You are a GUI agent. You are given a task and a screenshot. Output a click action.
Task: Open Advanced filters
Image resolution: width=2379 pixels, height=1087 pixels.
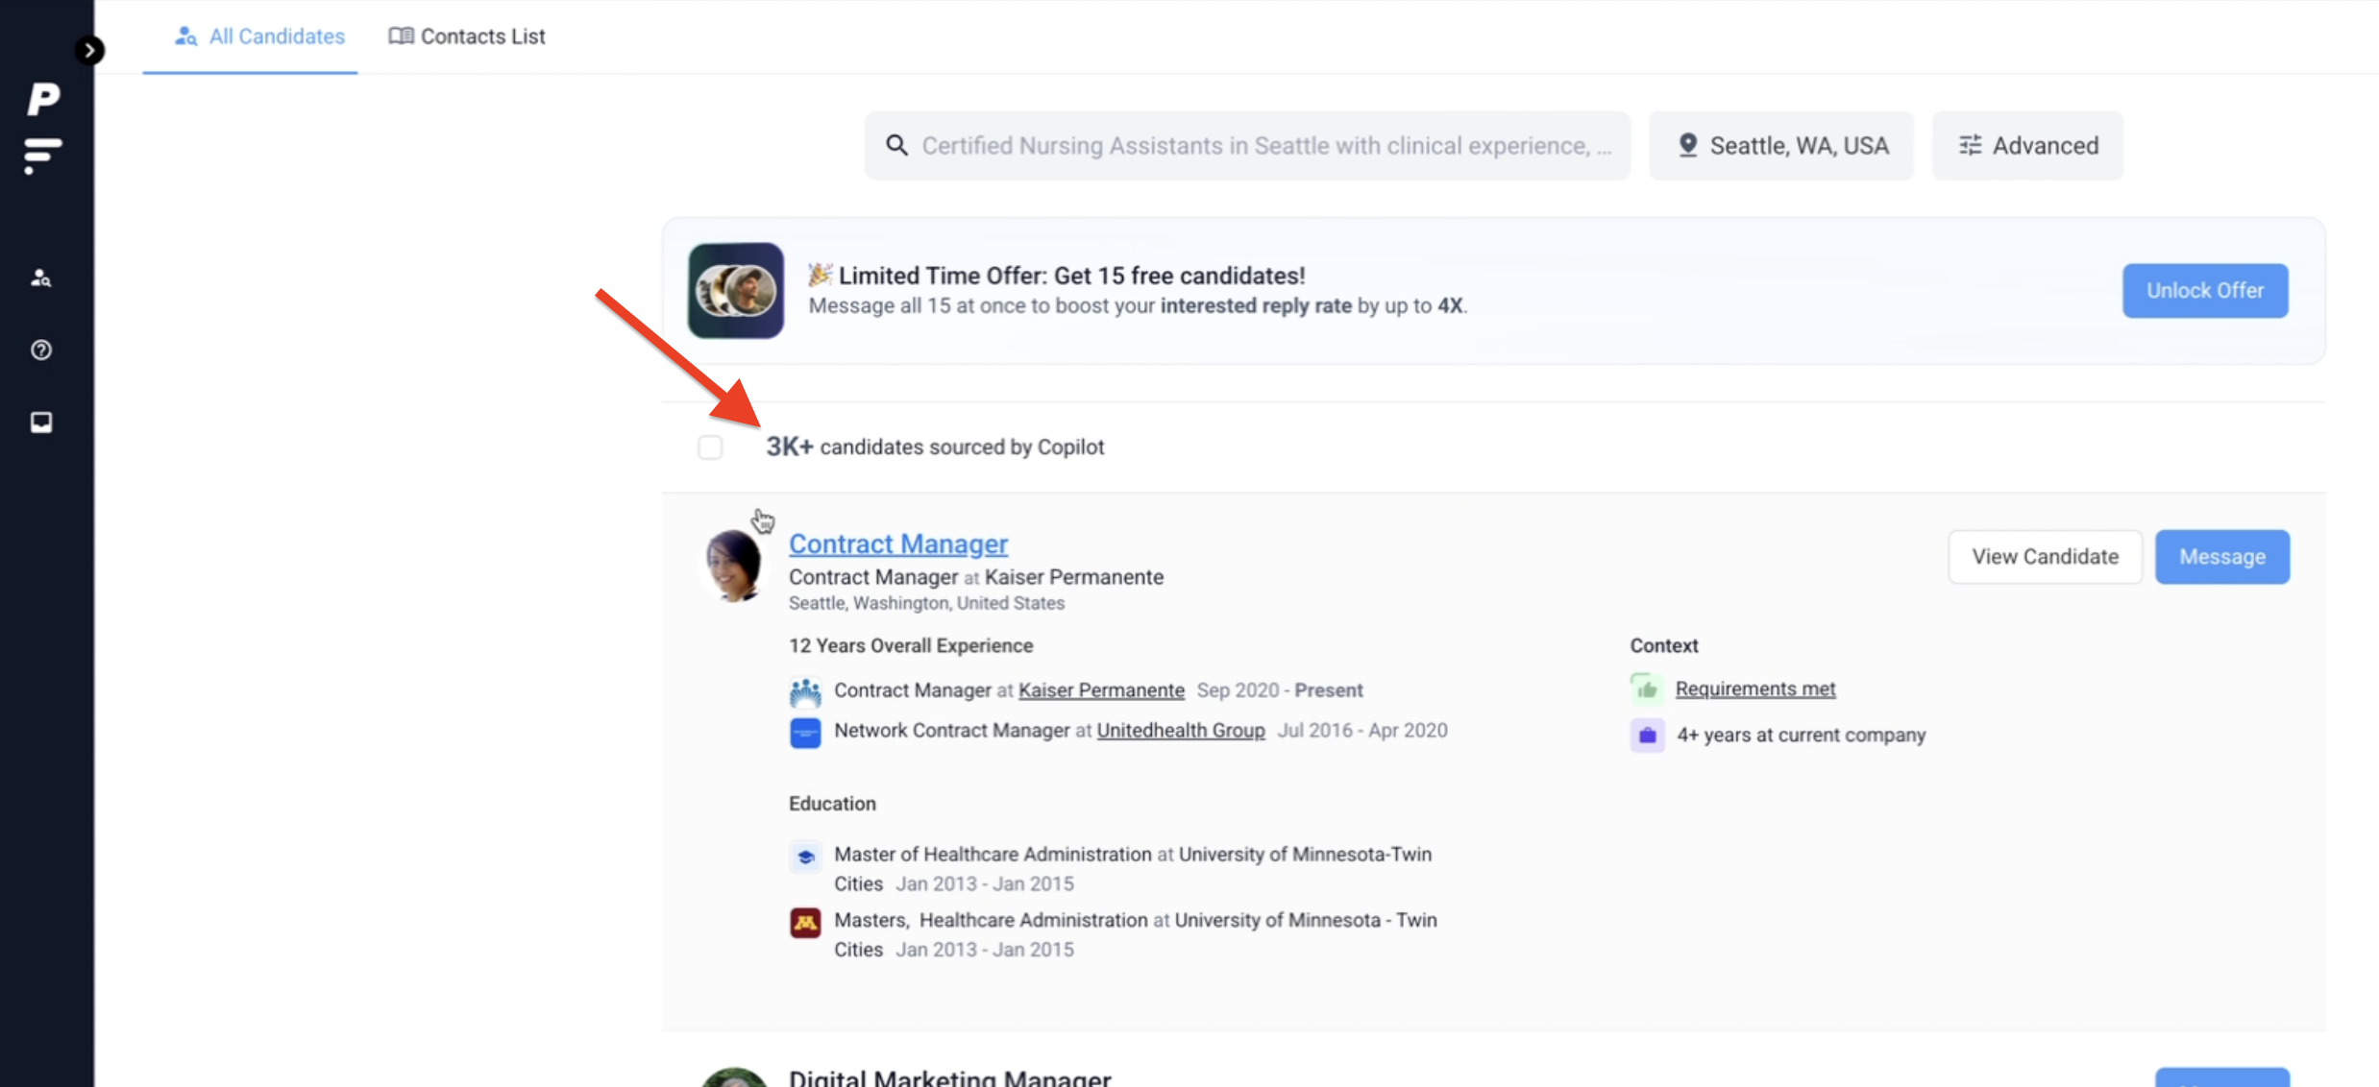(2027, 146)
